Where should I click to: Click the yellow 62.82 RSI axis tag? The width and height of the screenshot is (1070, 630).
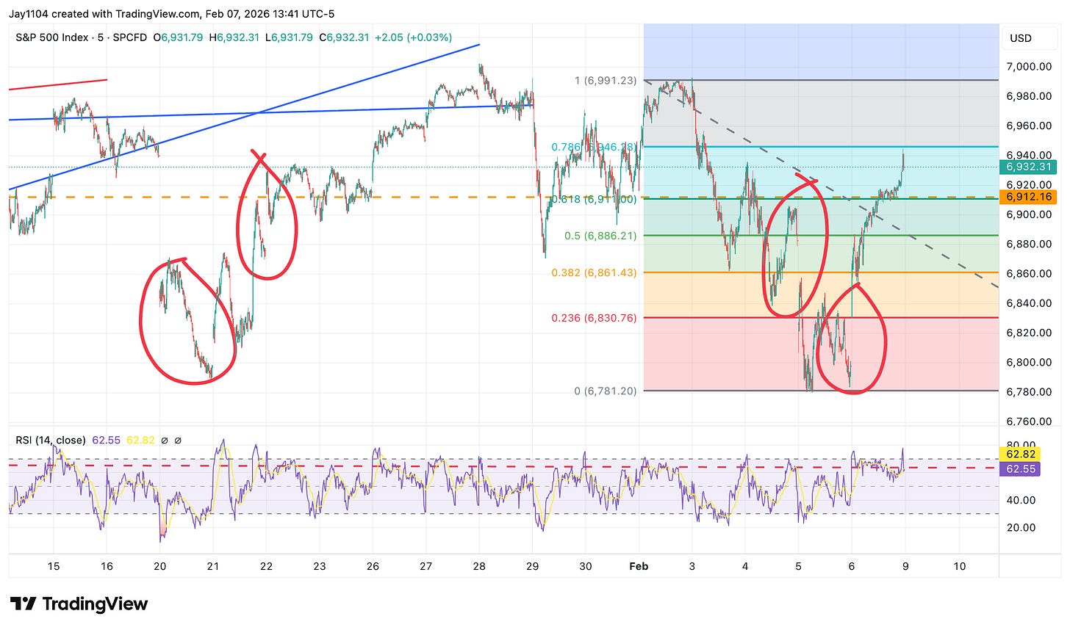click(1021, 455)
